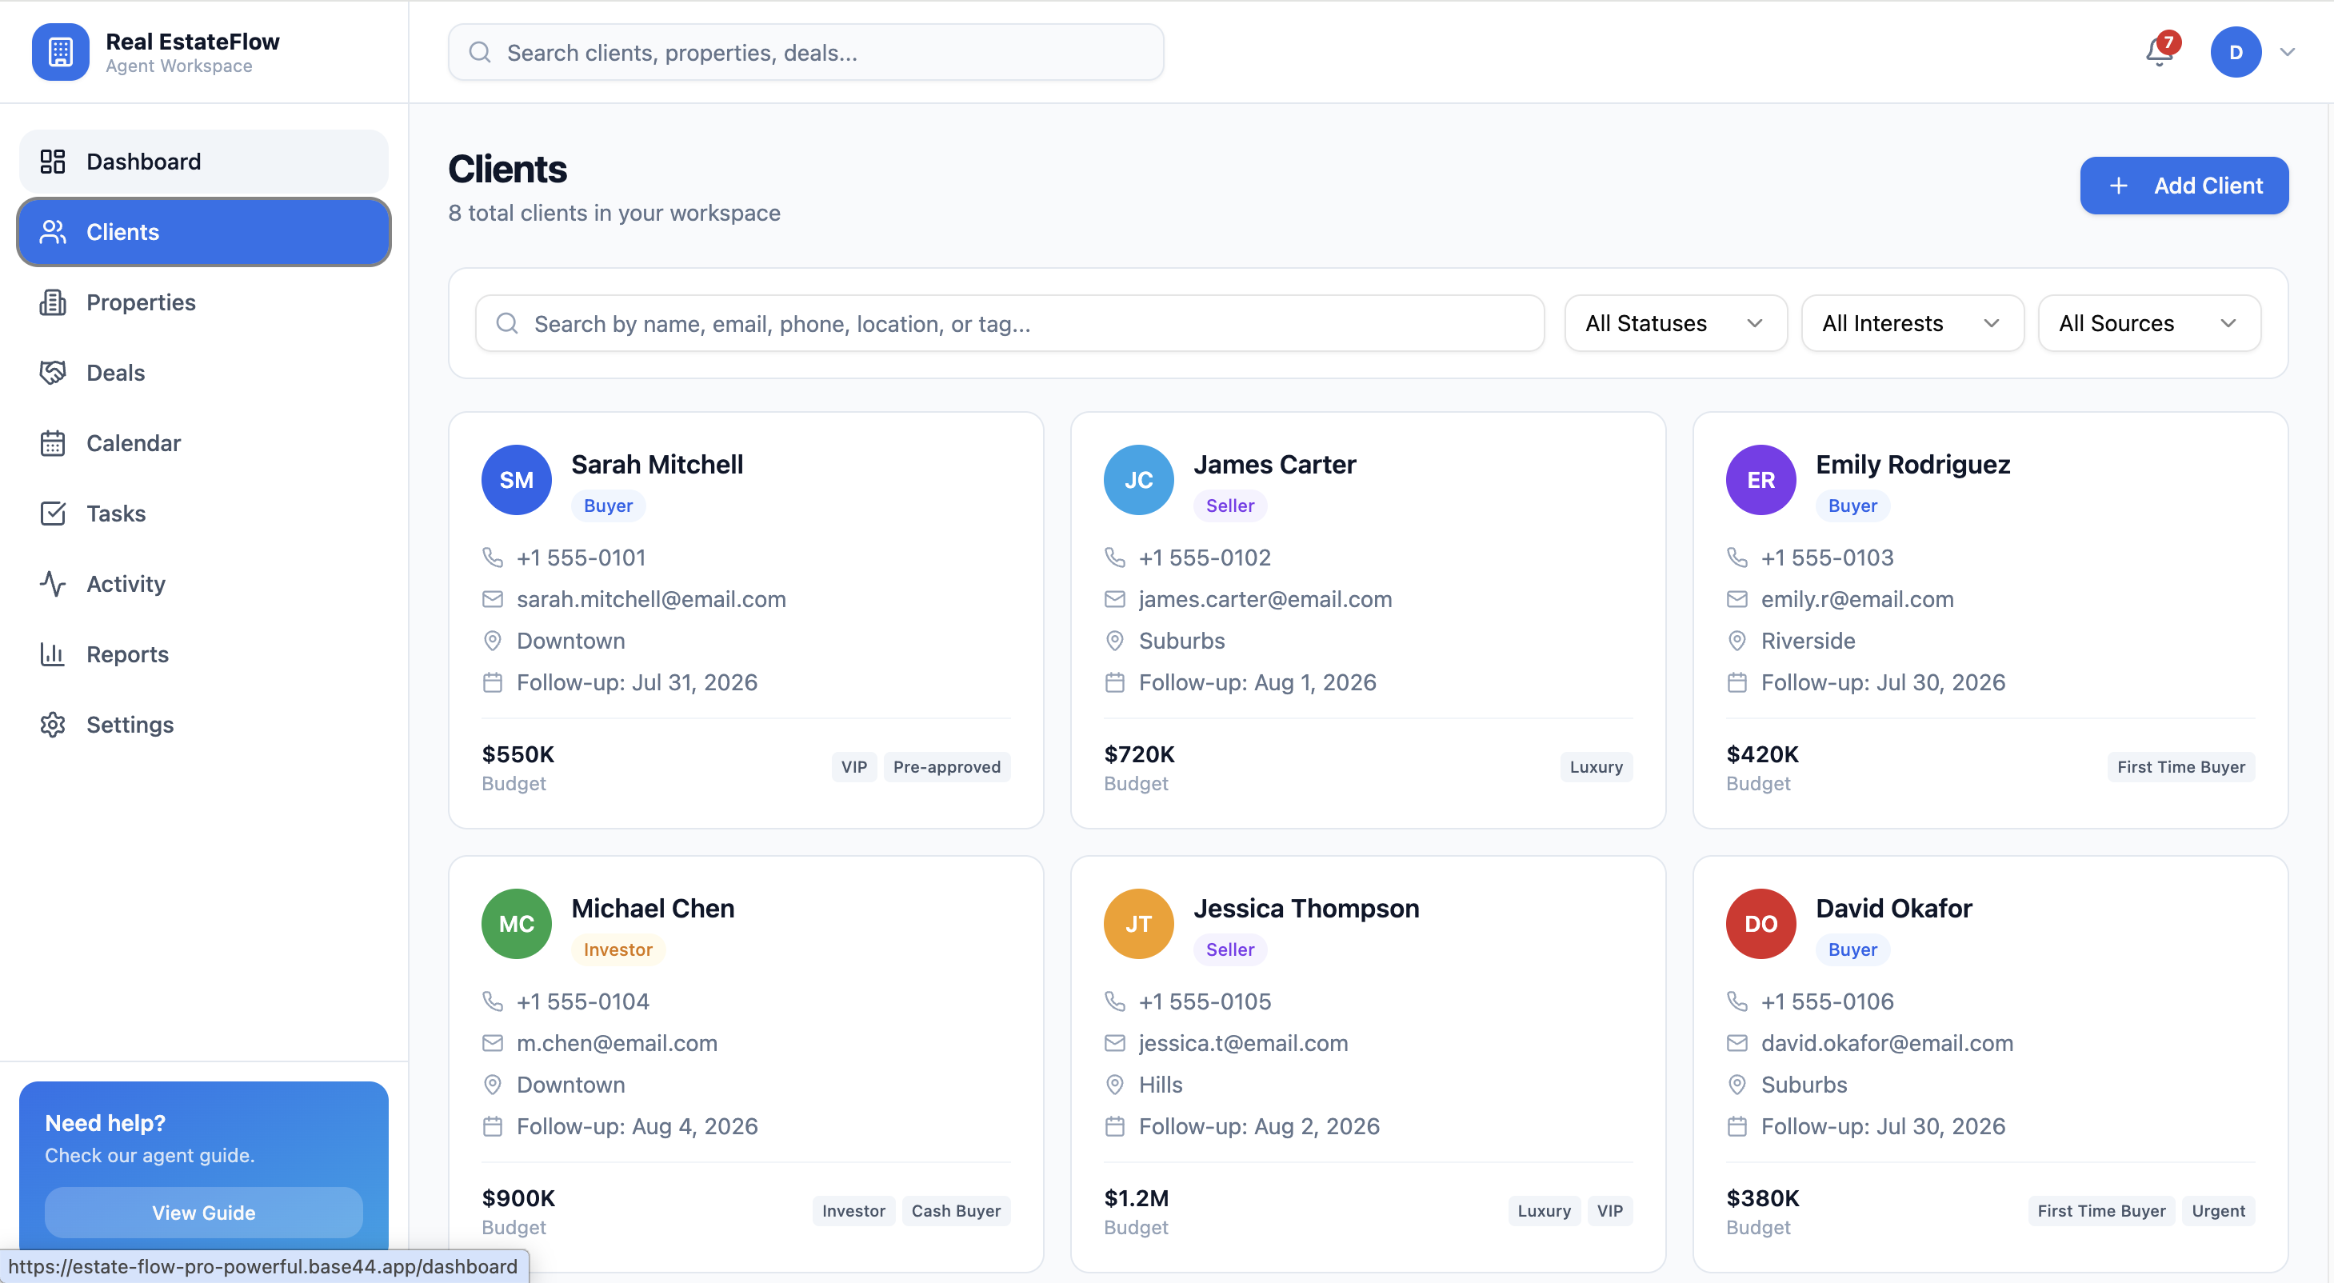The image size is (2334, 1283).
Task: Click email icon on James Carter card
Action: (1114, 599)
